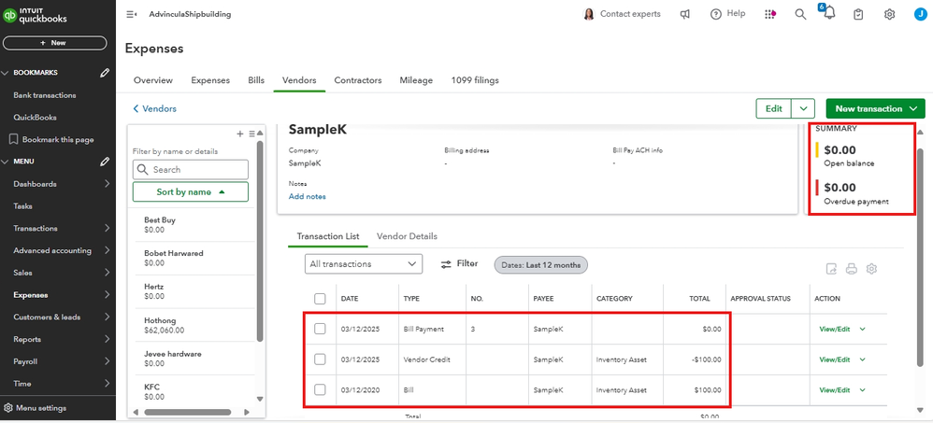933x423 pixels.
Task: Open the apps grid launcher
Action: point(770,14)
